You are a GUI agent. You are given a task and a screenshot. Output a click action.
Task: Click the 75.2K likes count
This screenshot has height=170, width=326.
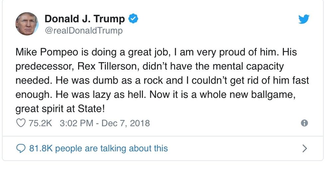click(x=40, y=123)
